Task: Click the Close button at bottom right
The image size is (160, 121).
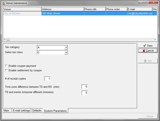Action: point(148,116)
